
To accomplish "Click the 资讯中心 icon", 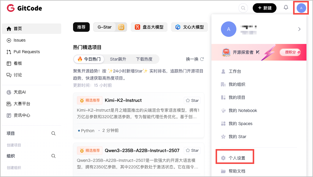I will (x=9, y=115).
